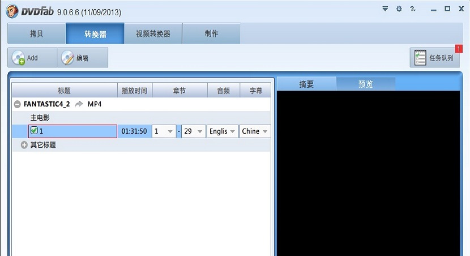Click the red task queue badge
The width and height of the screenshot is (470, 256).
click(459, 49)
